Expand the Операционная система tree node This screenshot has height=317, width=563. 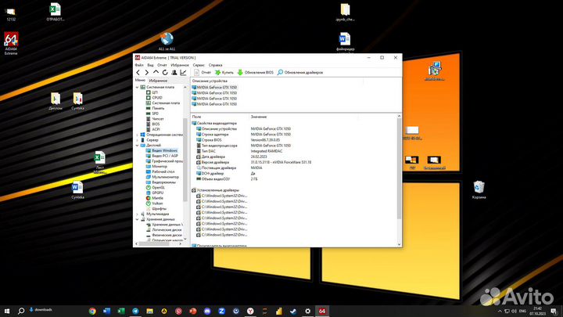pos(137,135)
